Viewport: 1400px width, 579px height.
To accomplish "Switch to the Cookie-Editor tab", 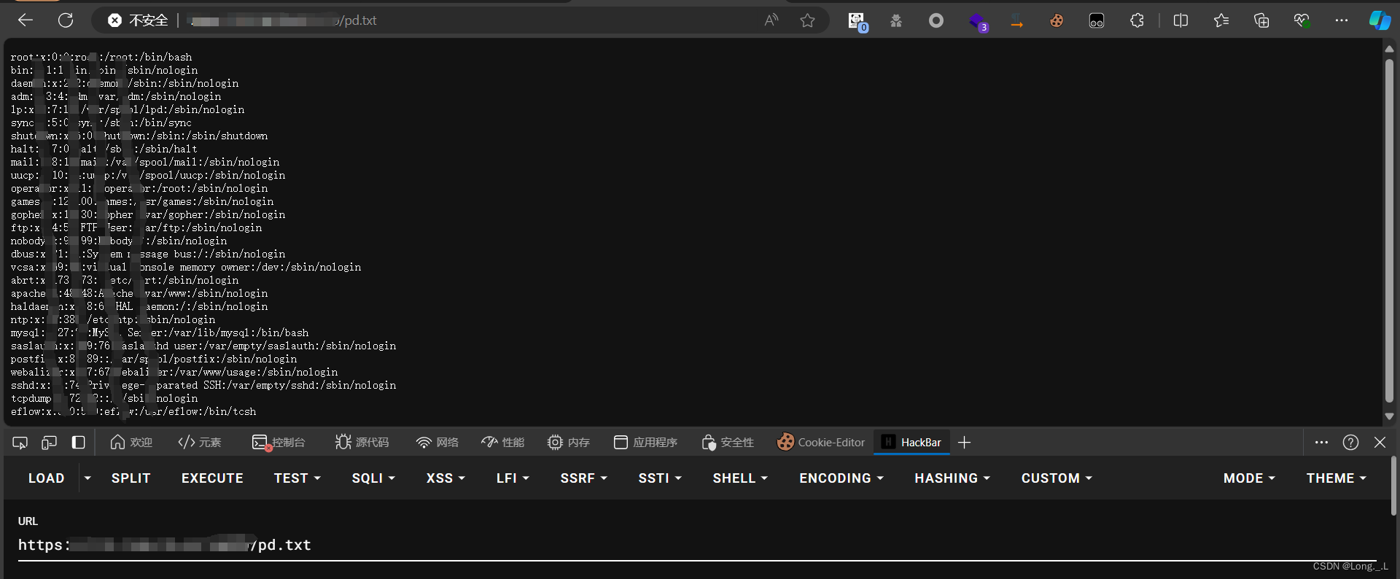I will click(821, 443).
